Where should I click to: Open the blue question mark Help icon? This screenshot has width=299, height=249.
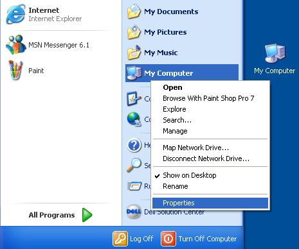[x=134, y=145]
